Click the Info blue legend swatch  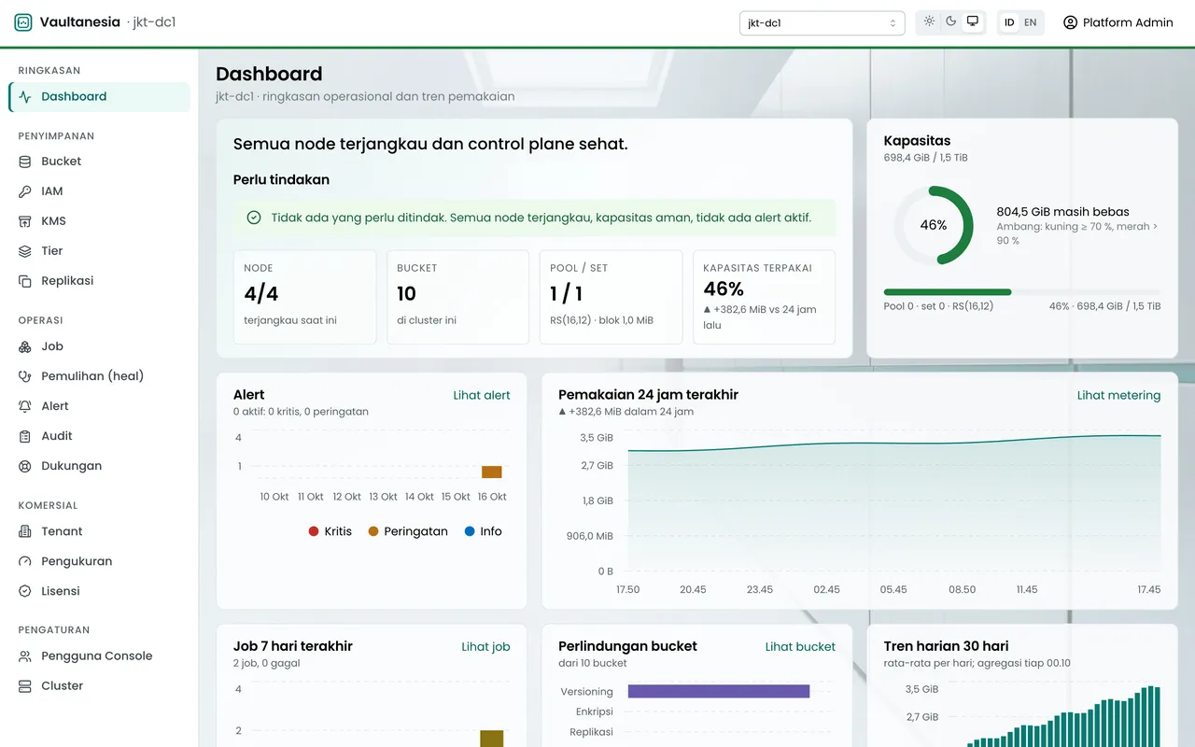(x=470, y=531)
